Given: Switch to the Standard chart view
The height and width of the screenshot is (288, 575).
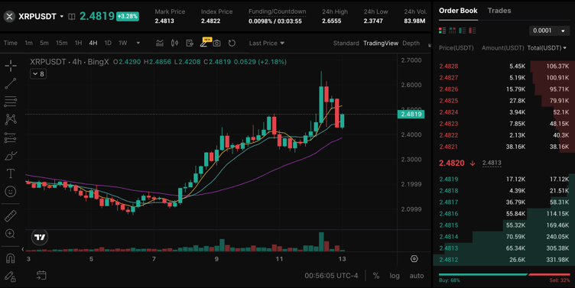Looking at the screenshot, I should point(346,44).
